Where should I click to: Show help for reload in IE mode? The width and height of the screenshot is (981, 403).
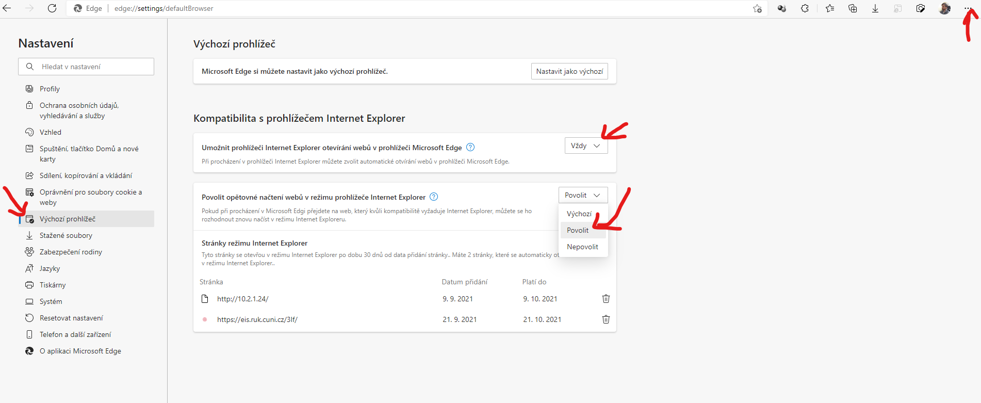coord(434,197)
